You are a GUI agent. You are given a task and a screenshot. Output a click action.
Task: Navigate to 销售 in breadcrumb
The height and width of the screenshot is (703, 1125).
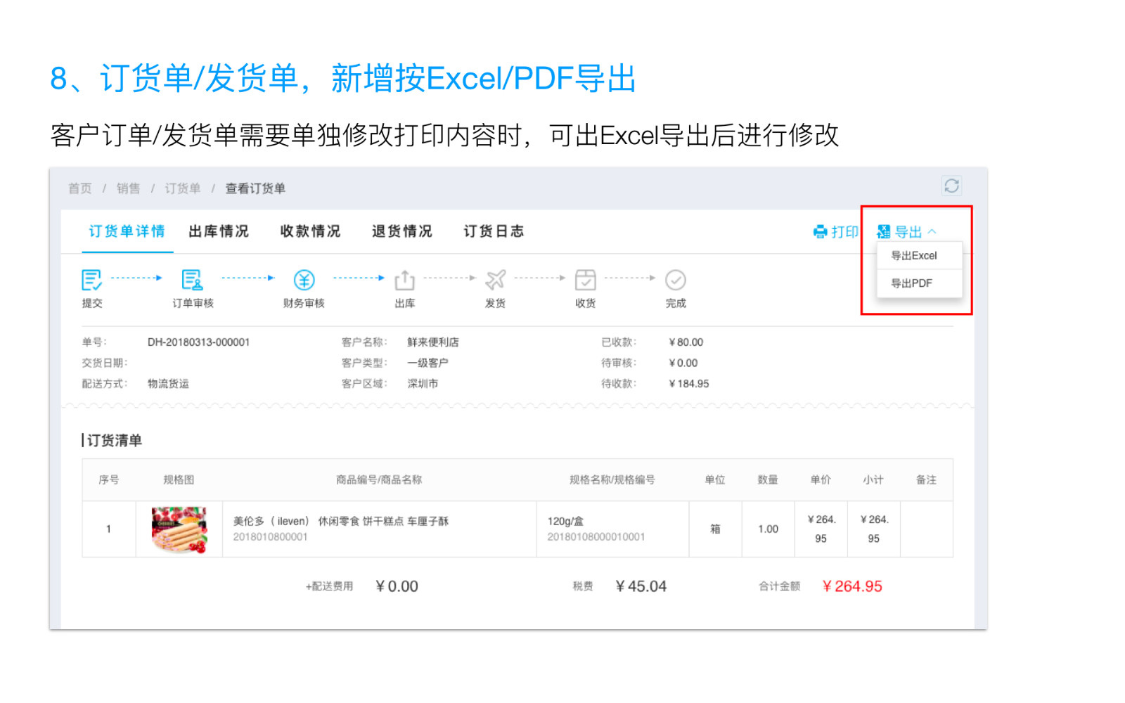pos(128,188)
